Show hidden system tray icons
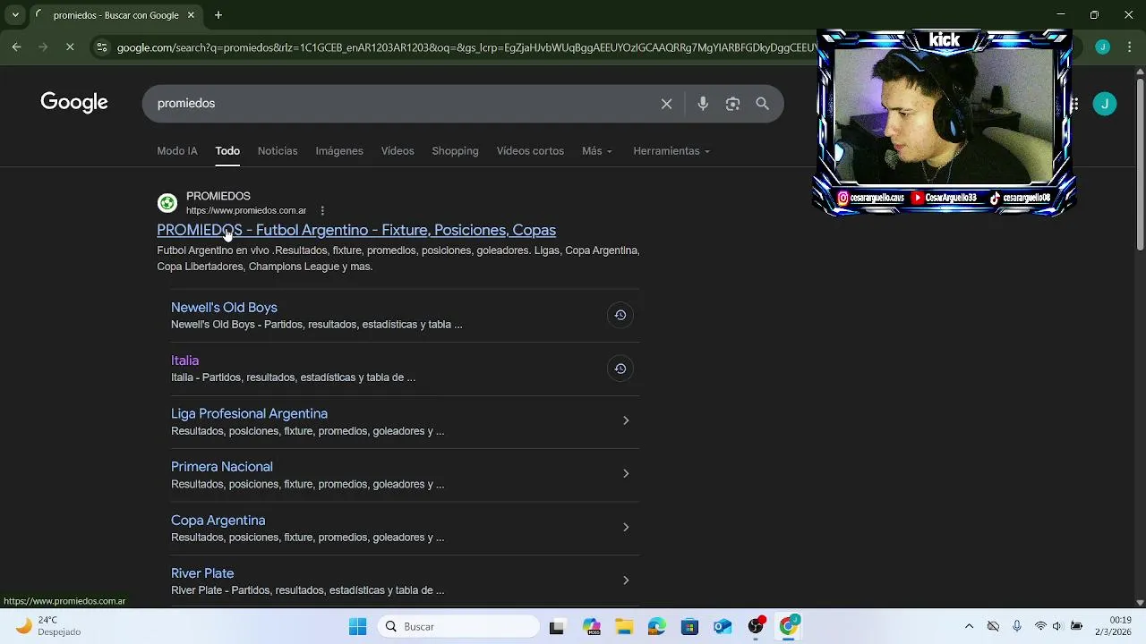1146x644 pixels. pos(969,626)
